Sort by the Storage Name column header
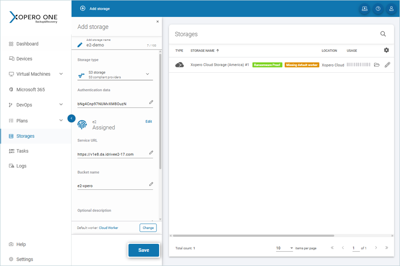 point(202,51)
